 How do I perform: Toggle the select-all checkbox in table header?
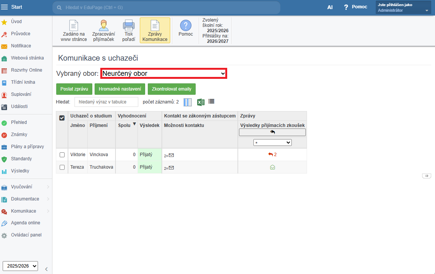[62, 118]
